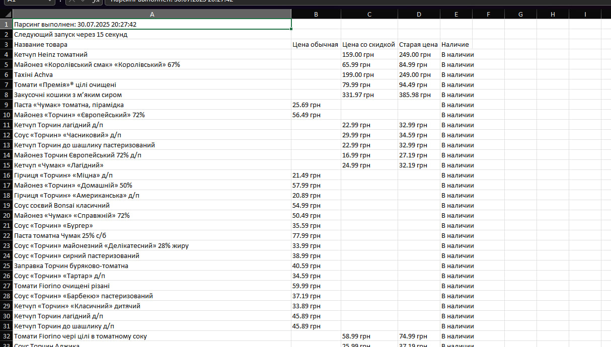Click discount price '159.00 грн'

(x=369, y=54)
